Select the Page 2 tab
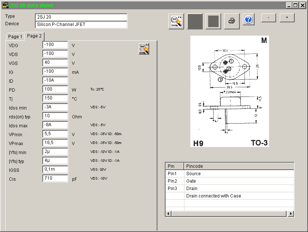308x232 pixels. point(35,36)
